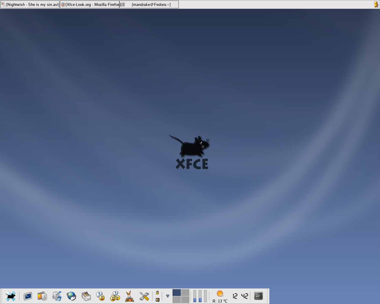
Task: Click the third system load monitor bar
Action: click(205, 296)
